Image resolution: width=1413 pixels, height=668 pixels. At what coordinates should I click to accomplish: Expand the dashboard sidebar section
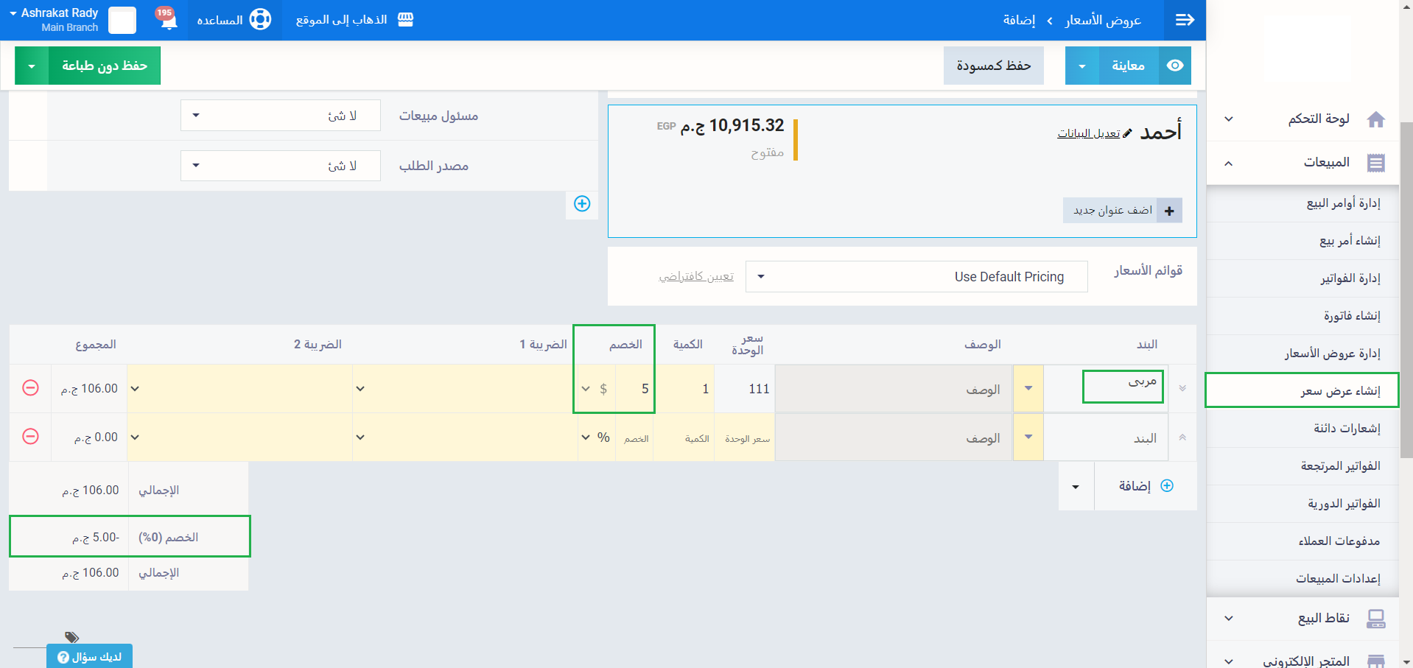click(x=1228, y=119)
